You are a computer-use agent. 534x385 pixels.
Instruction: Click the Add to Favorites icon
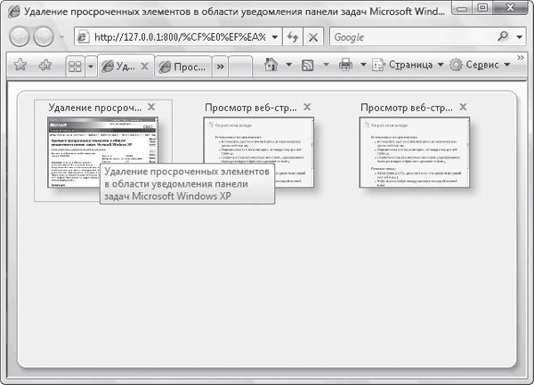tap(45, 65)
